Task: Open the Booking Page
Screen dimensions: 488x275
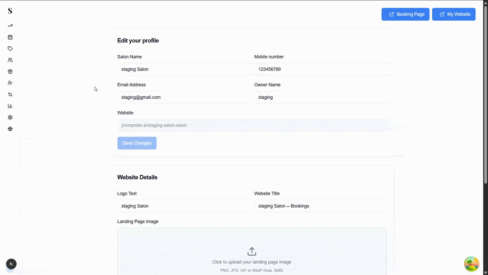Action: 405,14
